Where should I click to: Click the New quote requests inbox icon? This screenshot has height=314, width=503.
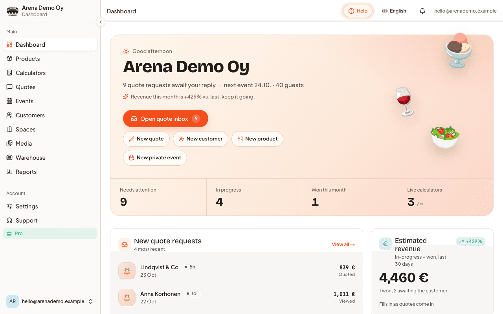[125, 245]
